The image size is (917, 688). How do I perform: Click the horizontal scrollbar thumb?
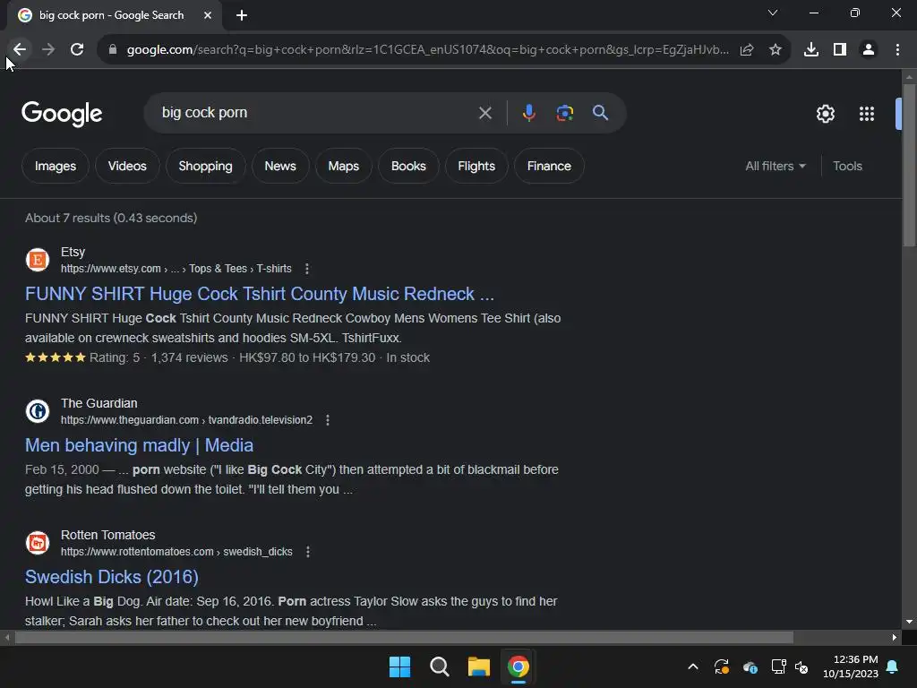pyautogui.click(x=404, y=638)
